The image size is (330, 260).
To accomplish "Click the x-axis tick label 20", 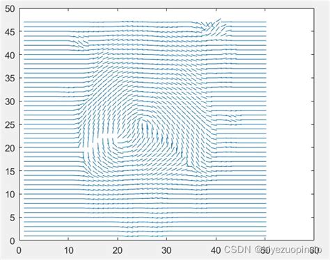I will pyautogui.click(x=118, y=250).
